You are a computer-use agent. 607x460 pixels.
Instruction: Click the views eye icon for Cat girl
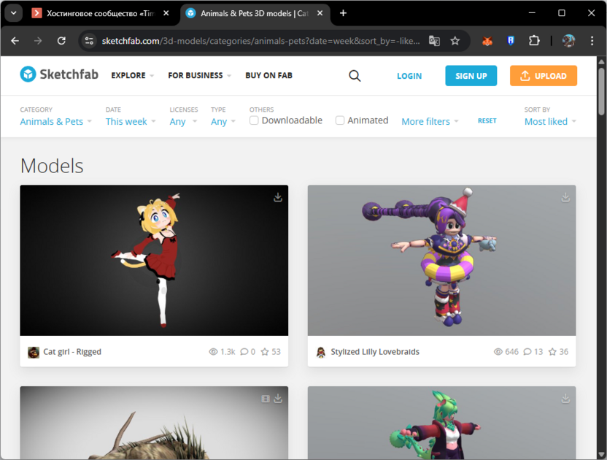point(213,352)
